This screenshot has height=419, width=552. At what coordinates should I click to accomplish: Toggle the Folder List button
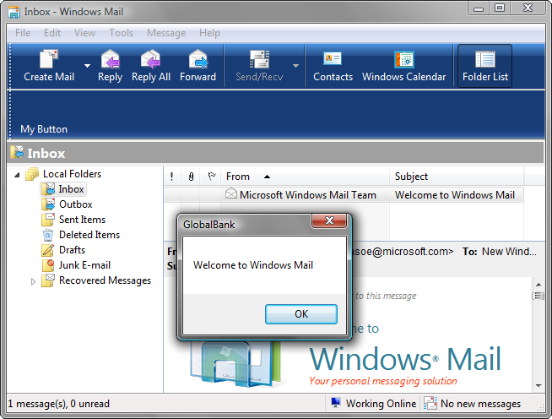pos(484,66)
